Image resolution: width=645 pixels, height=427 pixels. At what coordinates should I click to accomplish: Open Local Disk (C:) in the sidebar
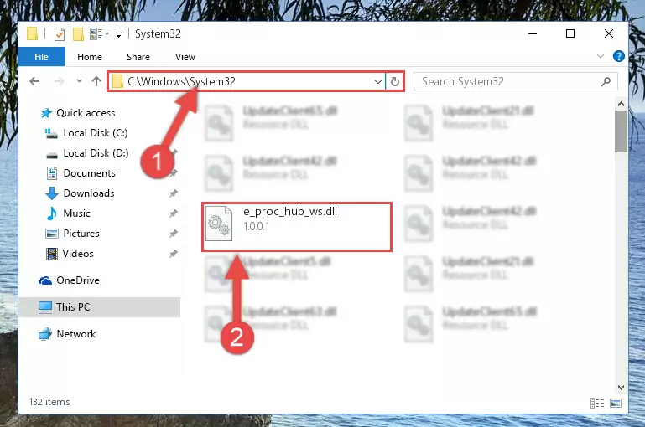pyautogui.click(x=96, y=133)
